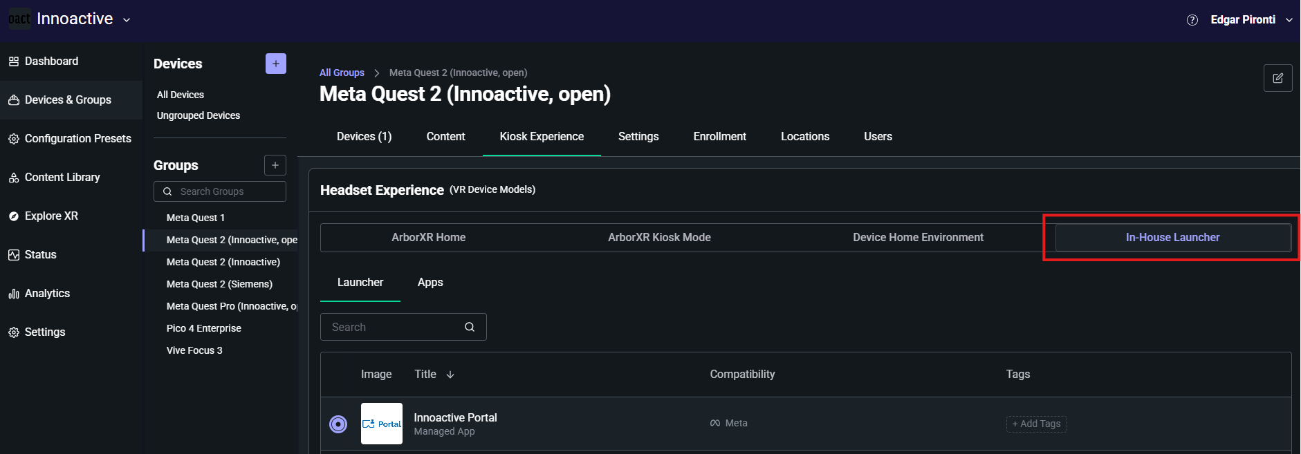
Task: Go to Analytics in the sidebar
Action: click(x=47, y=293)
